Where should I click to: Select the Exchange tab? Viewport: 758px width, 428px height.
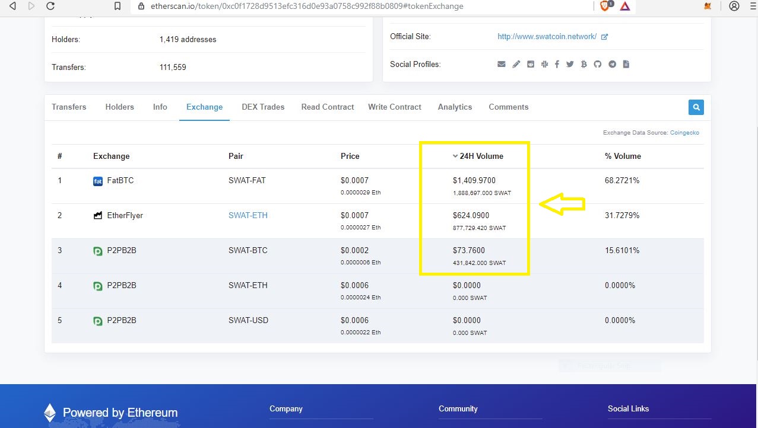pyautogui.click(x=204, y=107)
